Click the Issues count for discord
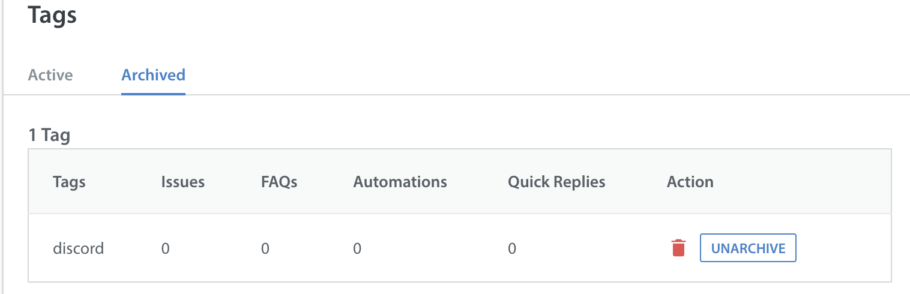Screen dimensions: 910x294 tap(165, 248)
